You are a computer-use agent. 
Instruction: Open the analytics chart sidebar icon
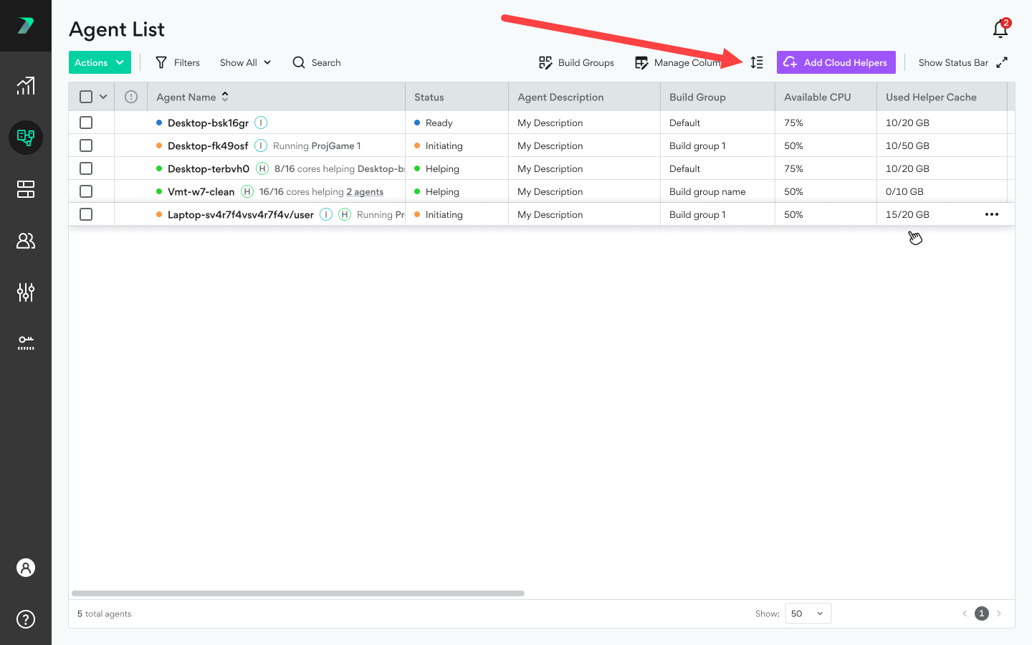26,86
